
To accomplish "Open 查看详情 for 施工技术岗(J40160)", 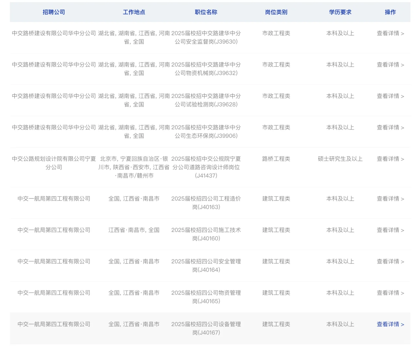I will 390,230.
